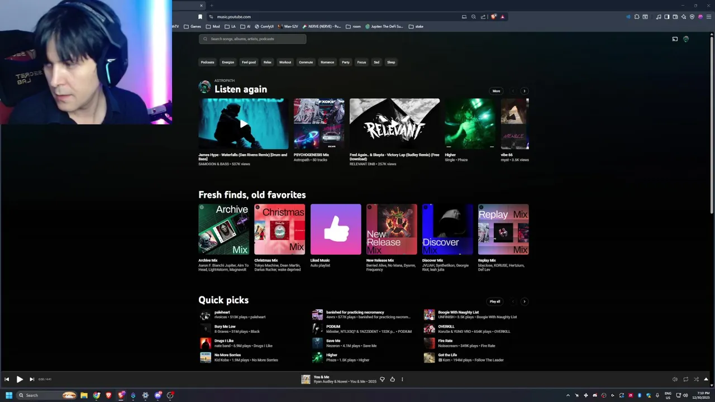
Task: Show previous items in Listen again carousel
Action: pyautogui.click(x=513, y=91)
